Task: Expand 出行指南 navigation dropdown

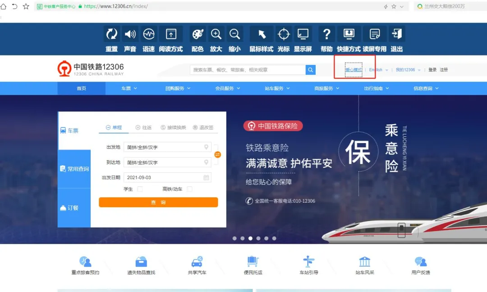Action: coord(377,88)
